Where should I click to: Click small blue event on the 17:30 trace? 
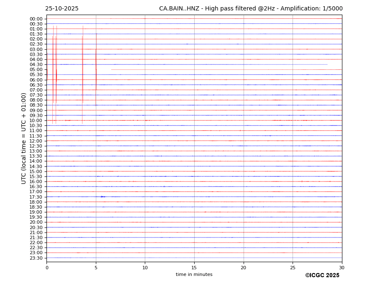pyautogui.click(x=103, y=197)
